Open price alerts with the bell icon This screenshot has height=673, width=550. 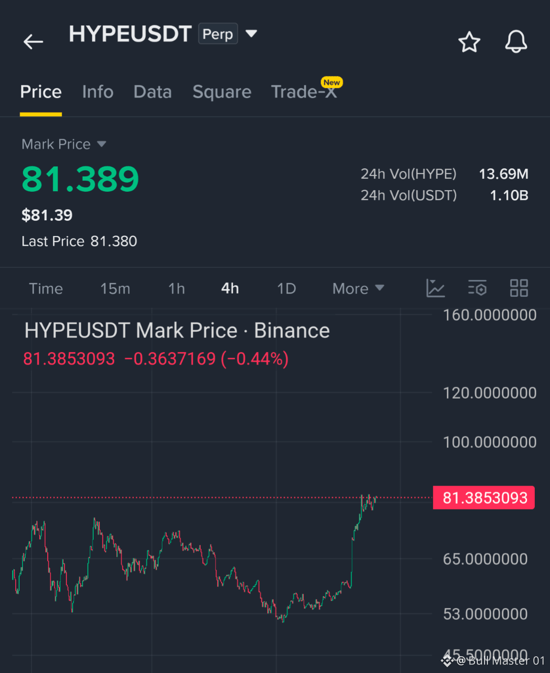(x=516, y=42)
